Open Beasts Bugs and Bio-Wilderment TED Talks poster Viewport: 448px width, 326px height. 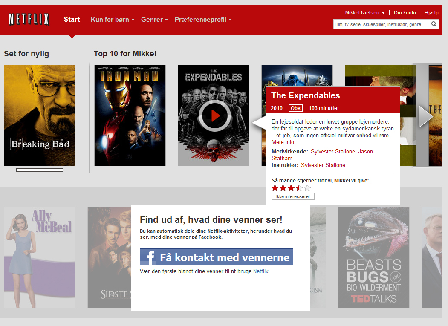pos(374,257)
